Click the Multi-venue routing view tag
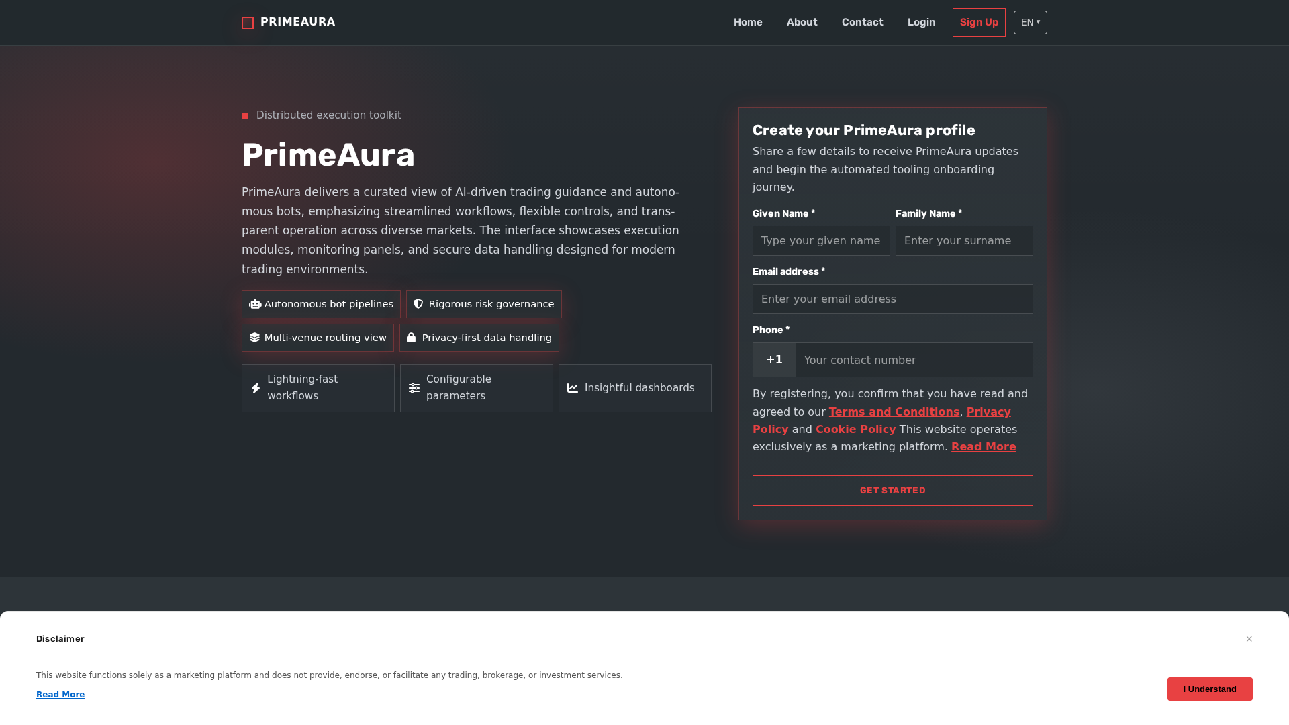Viewport: 1289px width, 725px height. (x=318, y=338)
